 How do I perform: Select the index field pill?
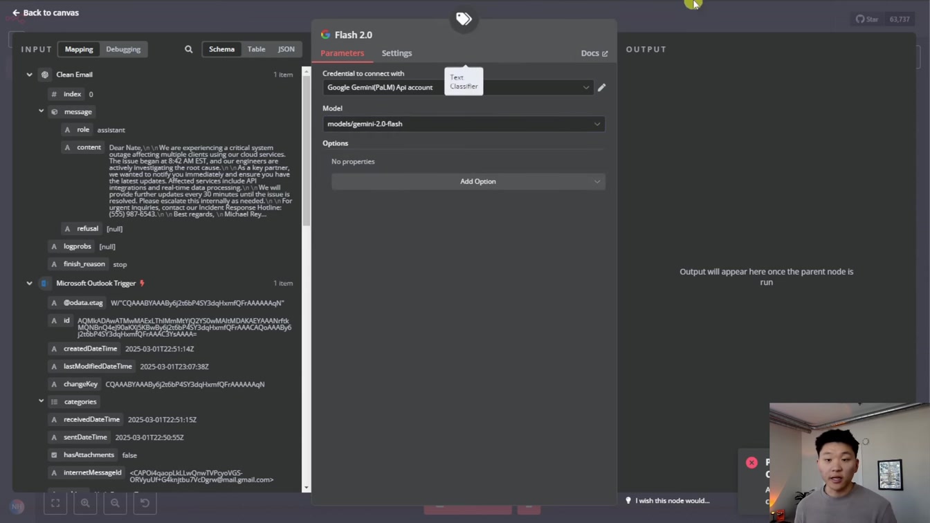coord(66,94)
